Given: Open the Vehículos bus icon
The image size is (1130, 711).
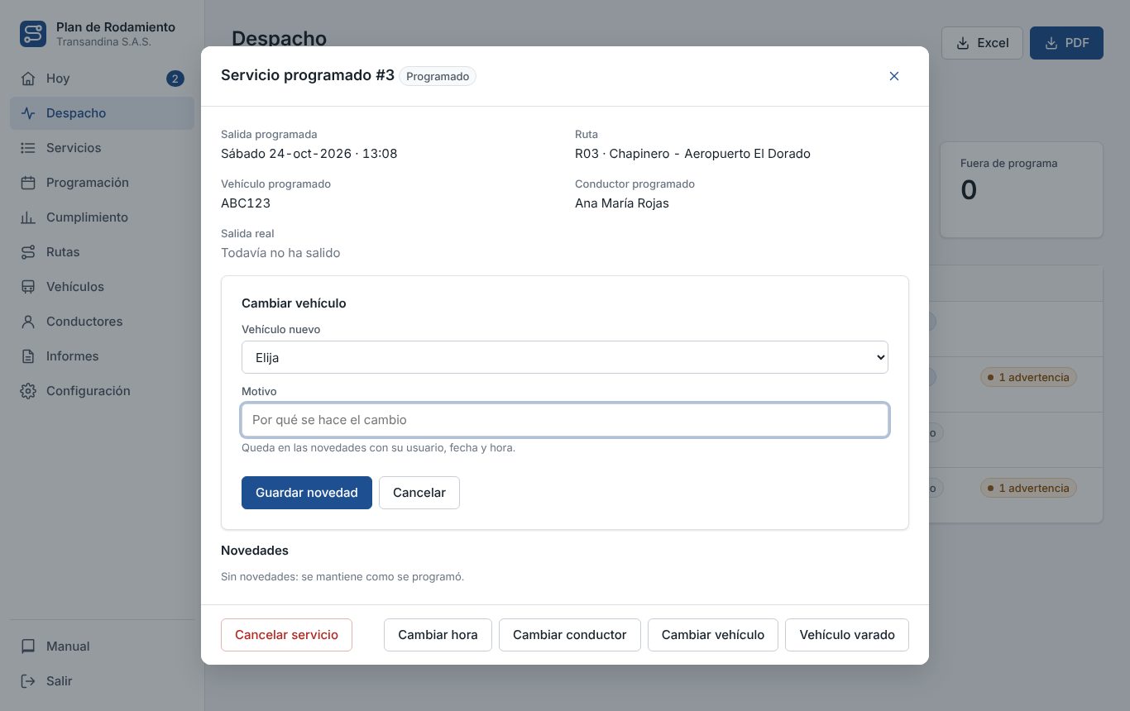Looking at the screenshot, I should tap(28, 287).
